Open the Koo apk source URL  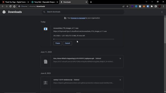point(84,61)
